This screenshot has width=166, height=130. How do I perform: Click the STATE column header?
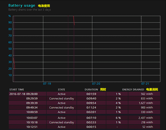click(61, 90)
